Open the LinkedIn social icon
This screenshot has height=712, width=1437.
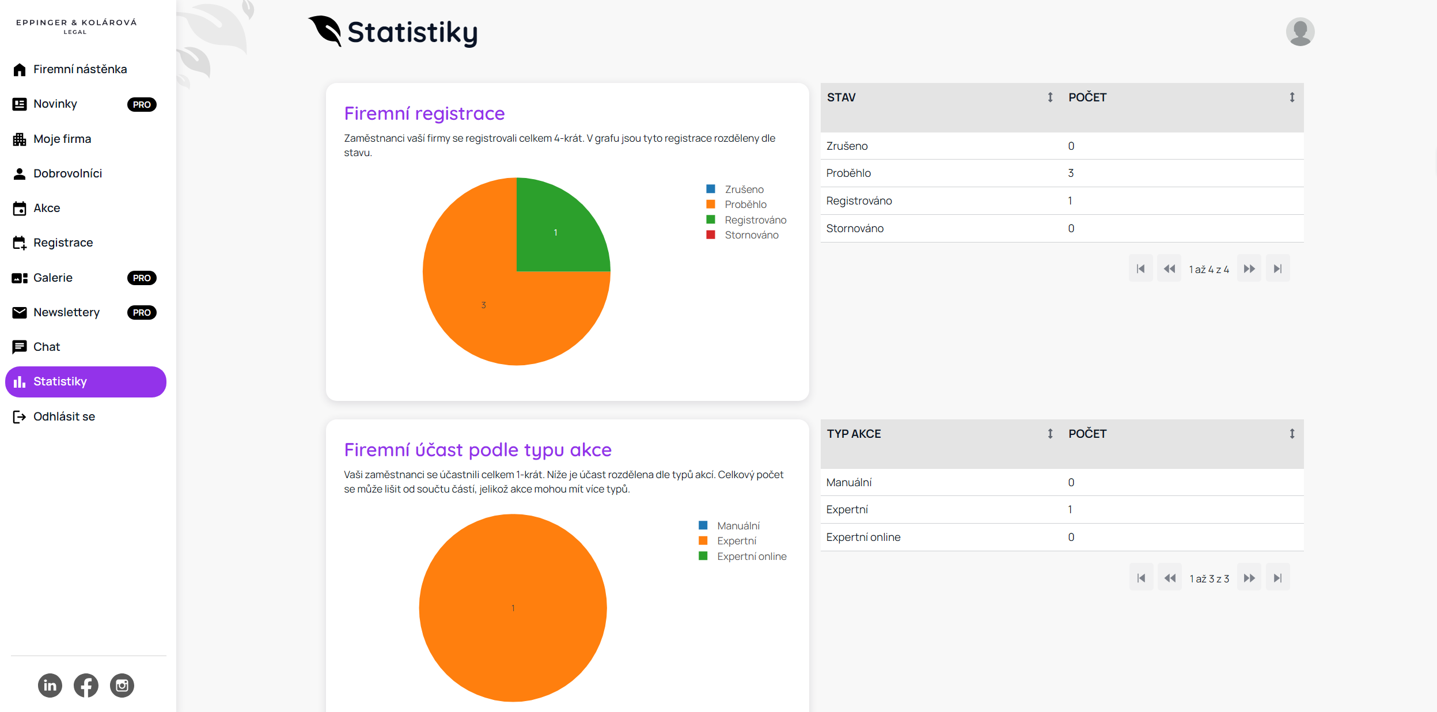[50, 686]
